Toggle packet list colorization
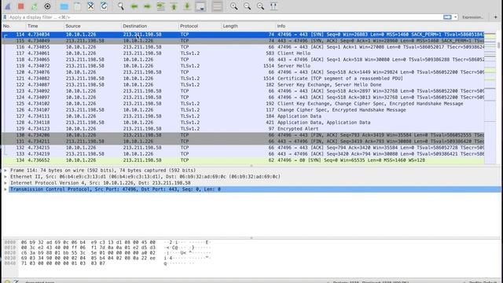 (217, 6)
